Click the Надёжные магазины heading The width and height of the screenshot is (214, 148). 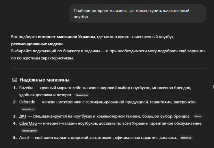coord(44,80)
